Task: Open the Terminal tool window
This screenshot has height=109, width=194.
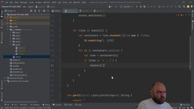Action: coord(57,105)
